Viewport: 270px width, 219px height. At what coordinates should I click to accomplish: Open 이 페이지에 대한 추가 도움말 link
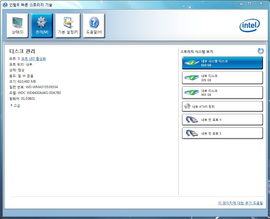240,203
